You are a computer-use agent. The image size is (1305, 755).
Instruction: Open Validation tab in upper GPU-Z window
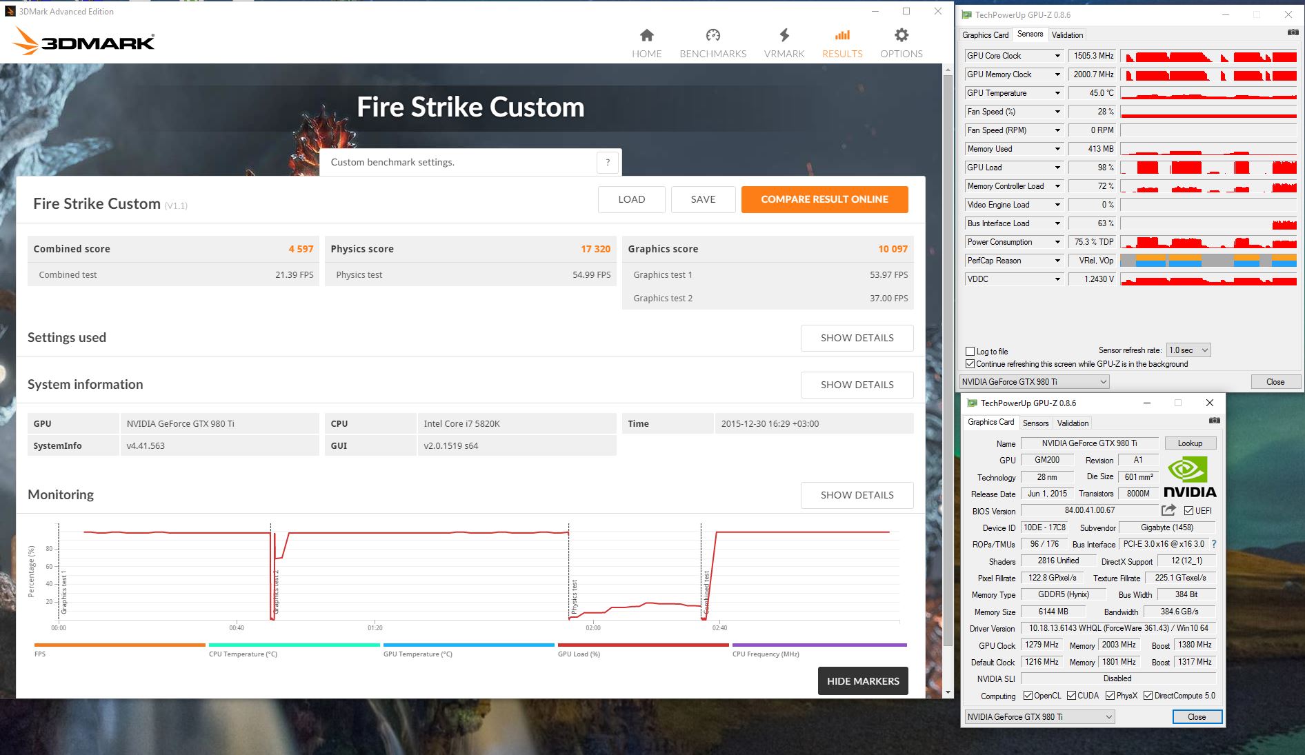[x=1067, y=35]
